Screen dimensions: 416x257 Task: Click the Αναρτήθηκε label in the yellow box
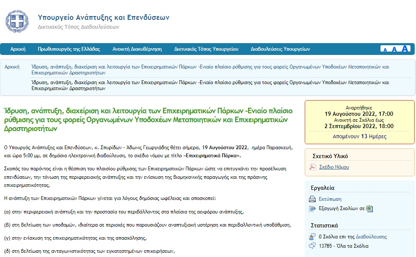pos(359,108)
